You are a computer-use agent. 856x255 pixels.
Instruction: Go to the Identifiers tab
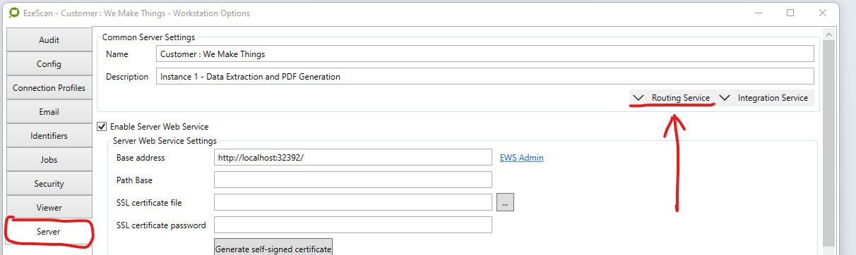click(x=49, y=136)
